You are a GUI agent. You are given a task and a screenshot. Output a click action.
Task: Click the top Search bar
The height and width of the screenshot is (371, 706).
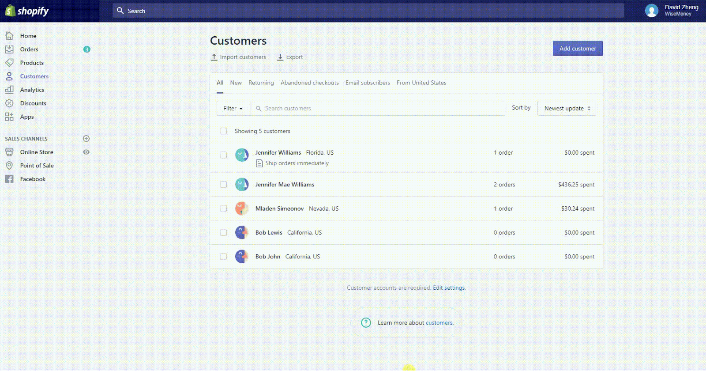tap(368, 11)
